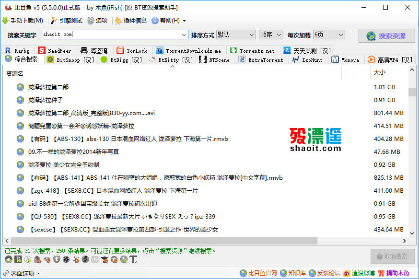Select result uid-88@第一会所 row
Viewport: 419px width, 279px height.
pyautogui.click(x=93, y=204)
